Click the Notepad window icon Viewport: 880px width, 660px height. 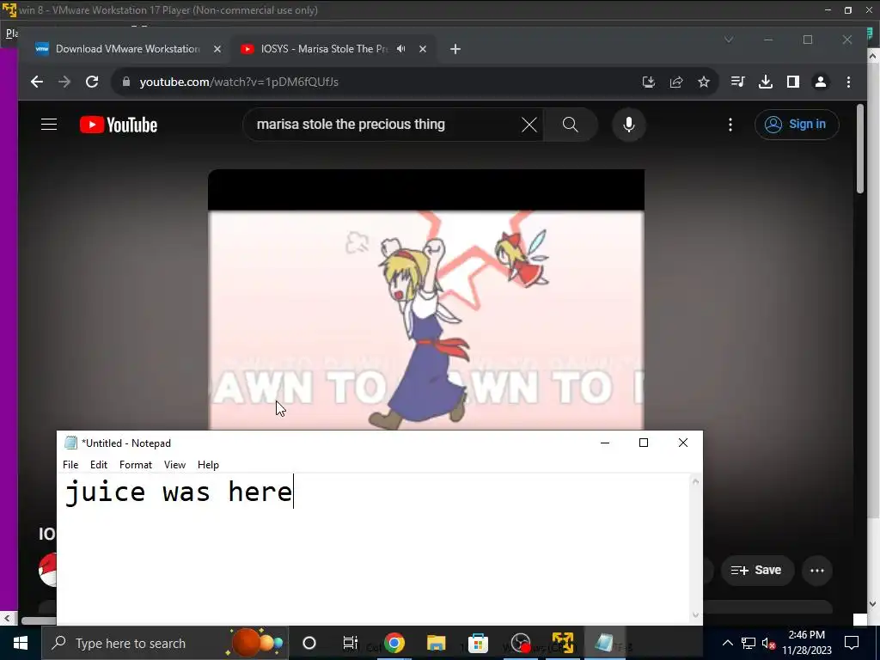tap(70, 443)
